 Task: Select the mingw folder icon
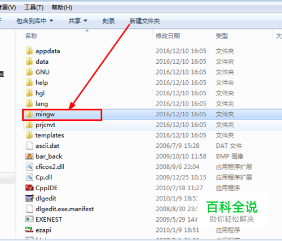click(x=29, y=114)
